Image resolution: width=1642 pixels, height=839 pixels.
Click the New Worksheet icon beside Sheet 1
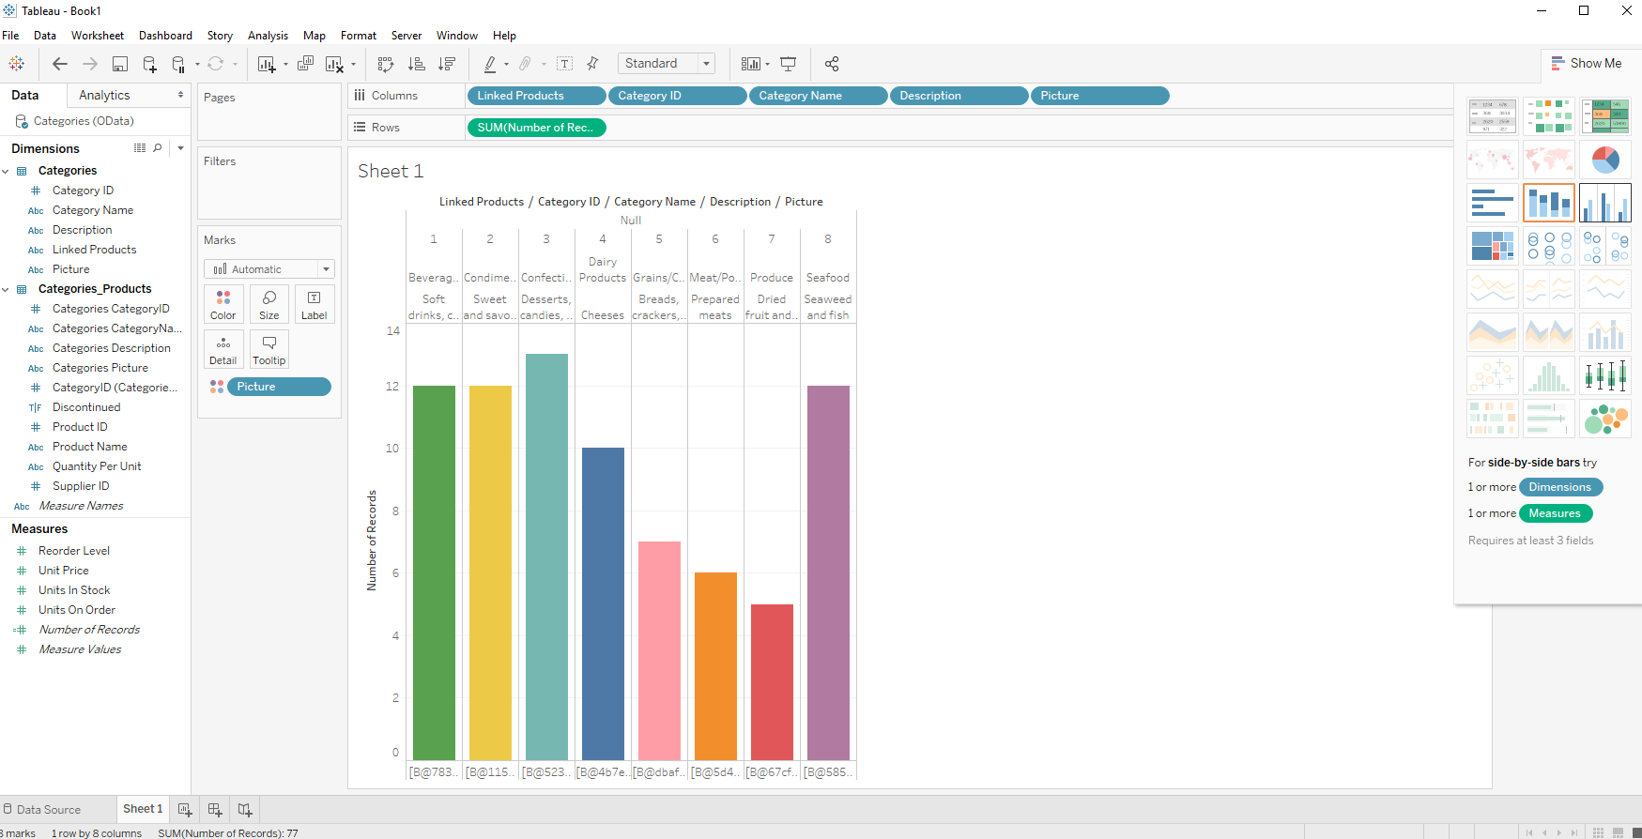click(185, 809)
